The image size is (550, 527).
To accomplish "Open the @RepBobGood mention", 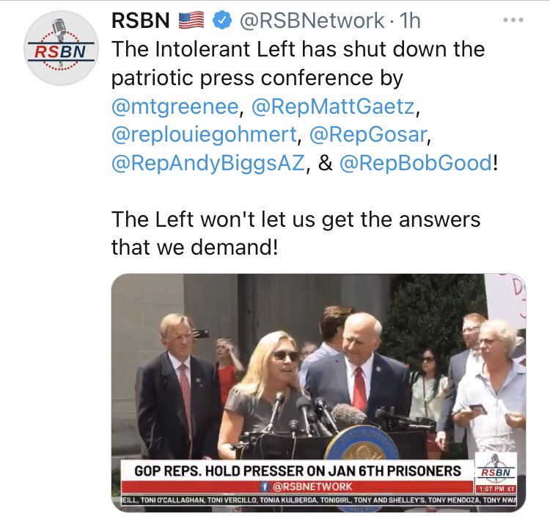I will click(x=416, y=163).
